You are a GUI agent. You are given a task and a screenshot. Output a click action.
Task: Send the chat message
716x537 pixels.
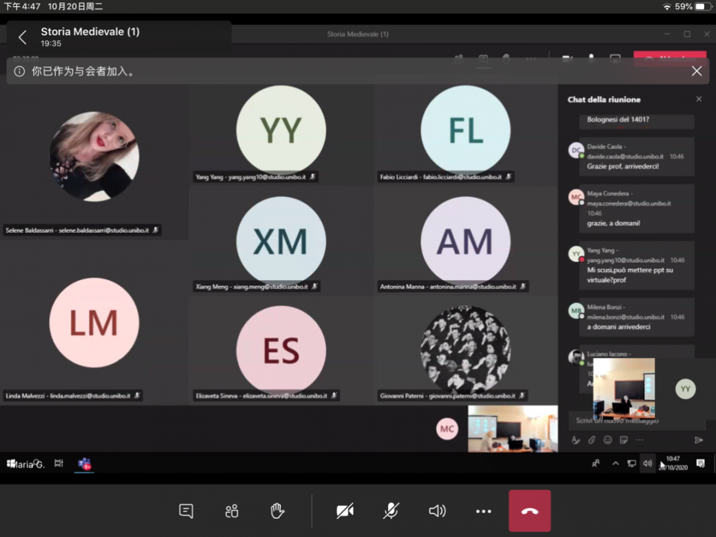(x=698, y=440)
